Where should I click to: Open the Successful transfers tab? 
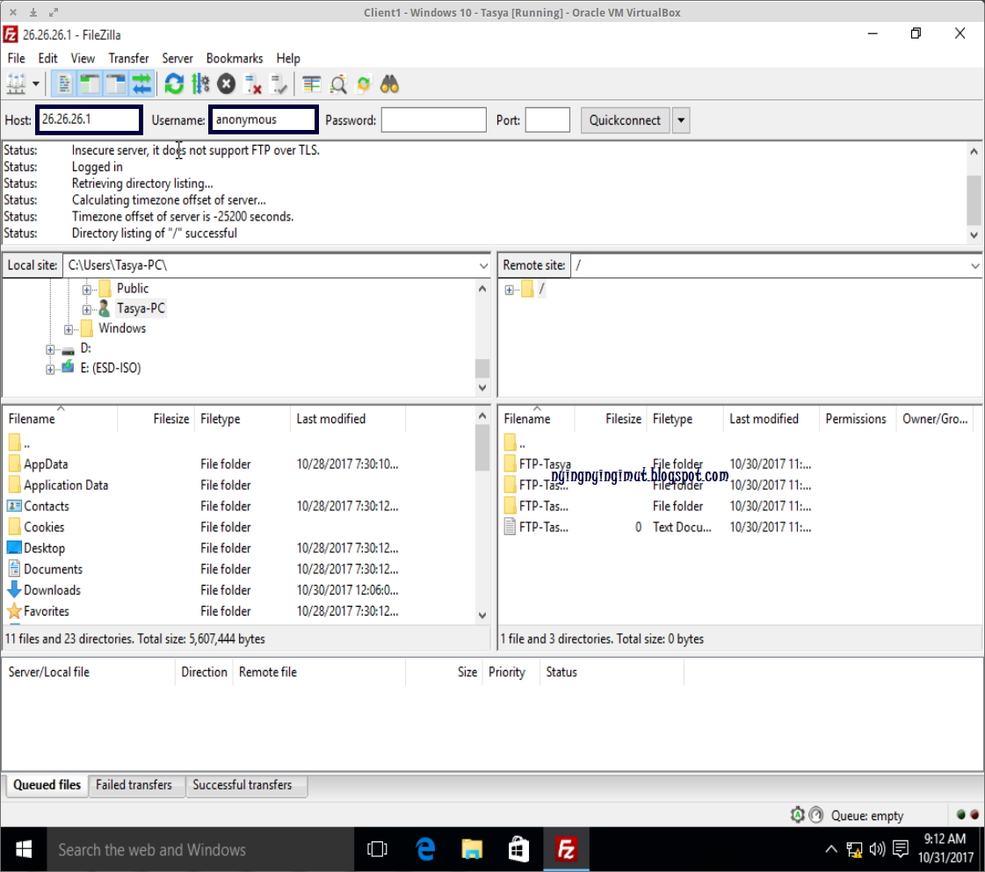(x=246, y=786)
